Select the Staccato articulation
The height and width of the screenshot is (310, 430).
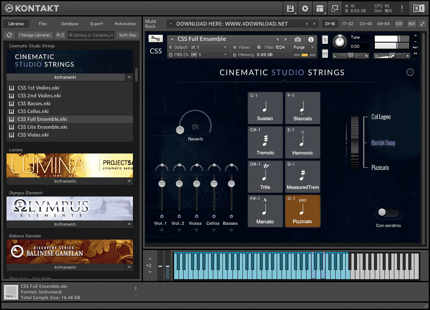[302, 108]
